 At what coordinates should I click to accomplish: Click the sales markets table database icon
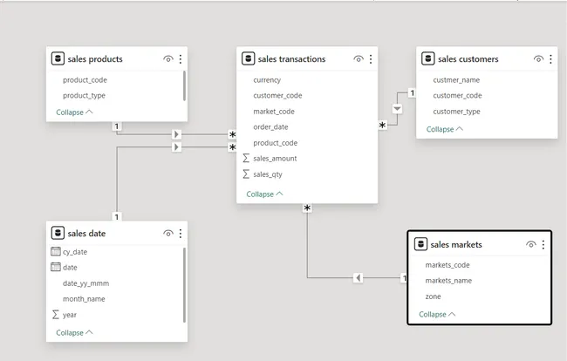click(x=420, y=244)
